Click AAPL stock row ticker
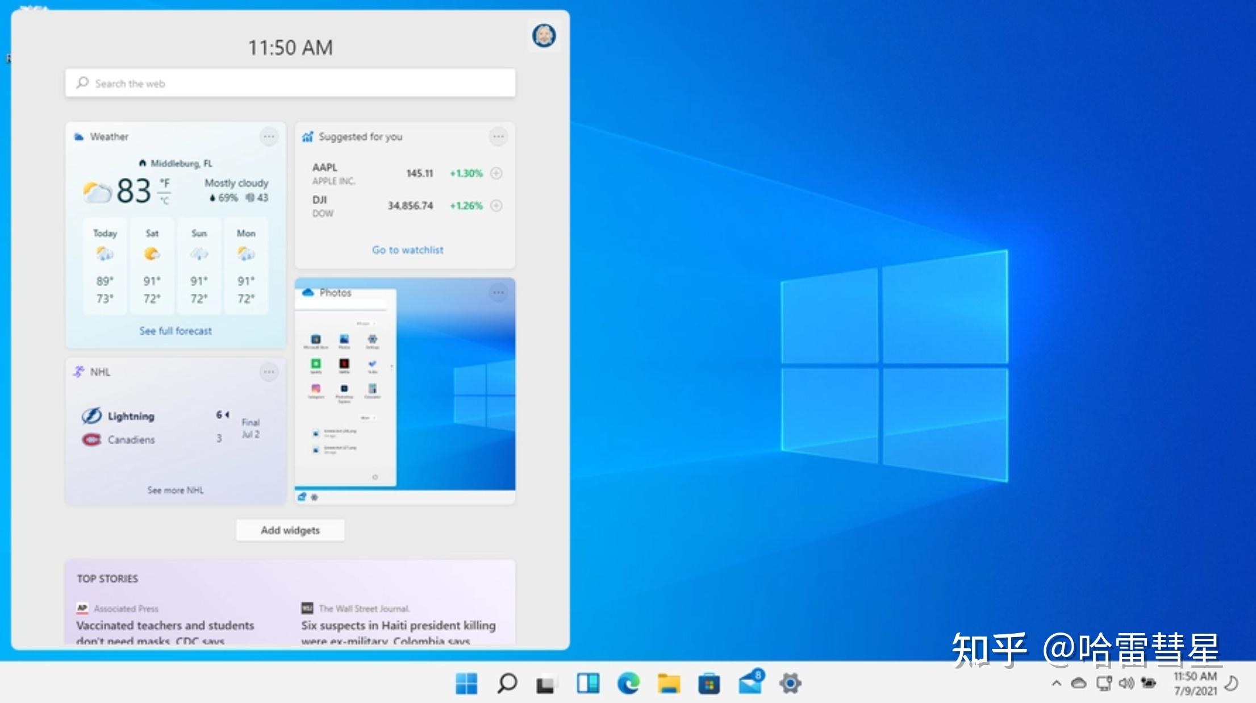The height and width of the screenshot is (703, 1256). [x=324, y=168]
